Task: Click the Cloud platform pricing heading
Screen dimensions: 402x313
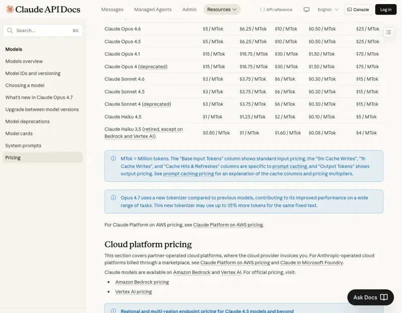Action: point(148,244)
